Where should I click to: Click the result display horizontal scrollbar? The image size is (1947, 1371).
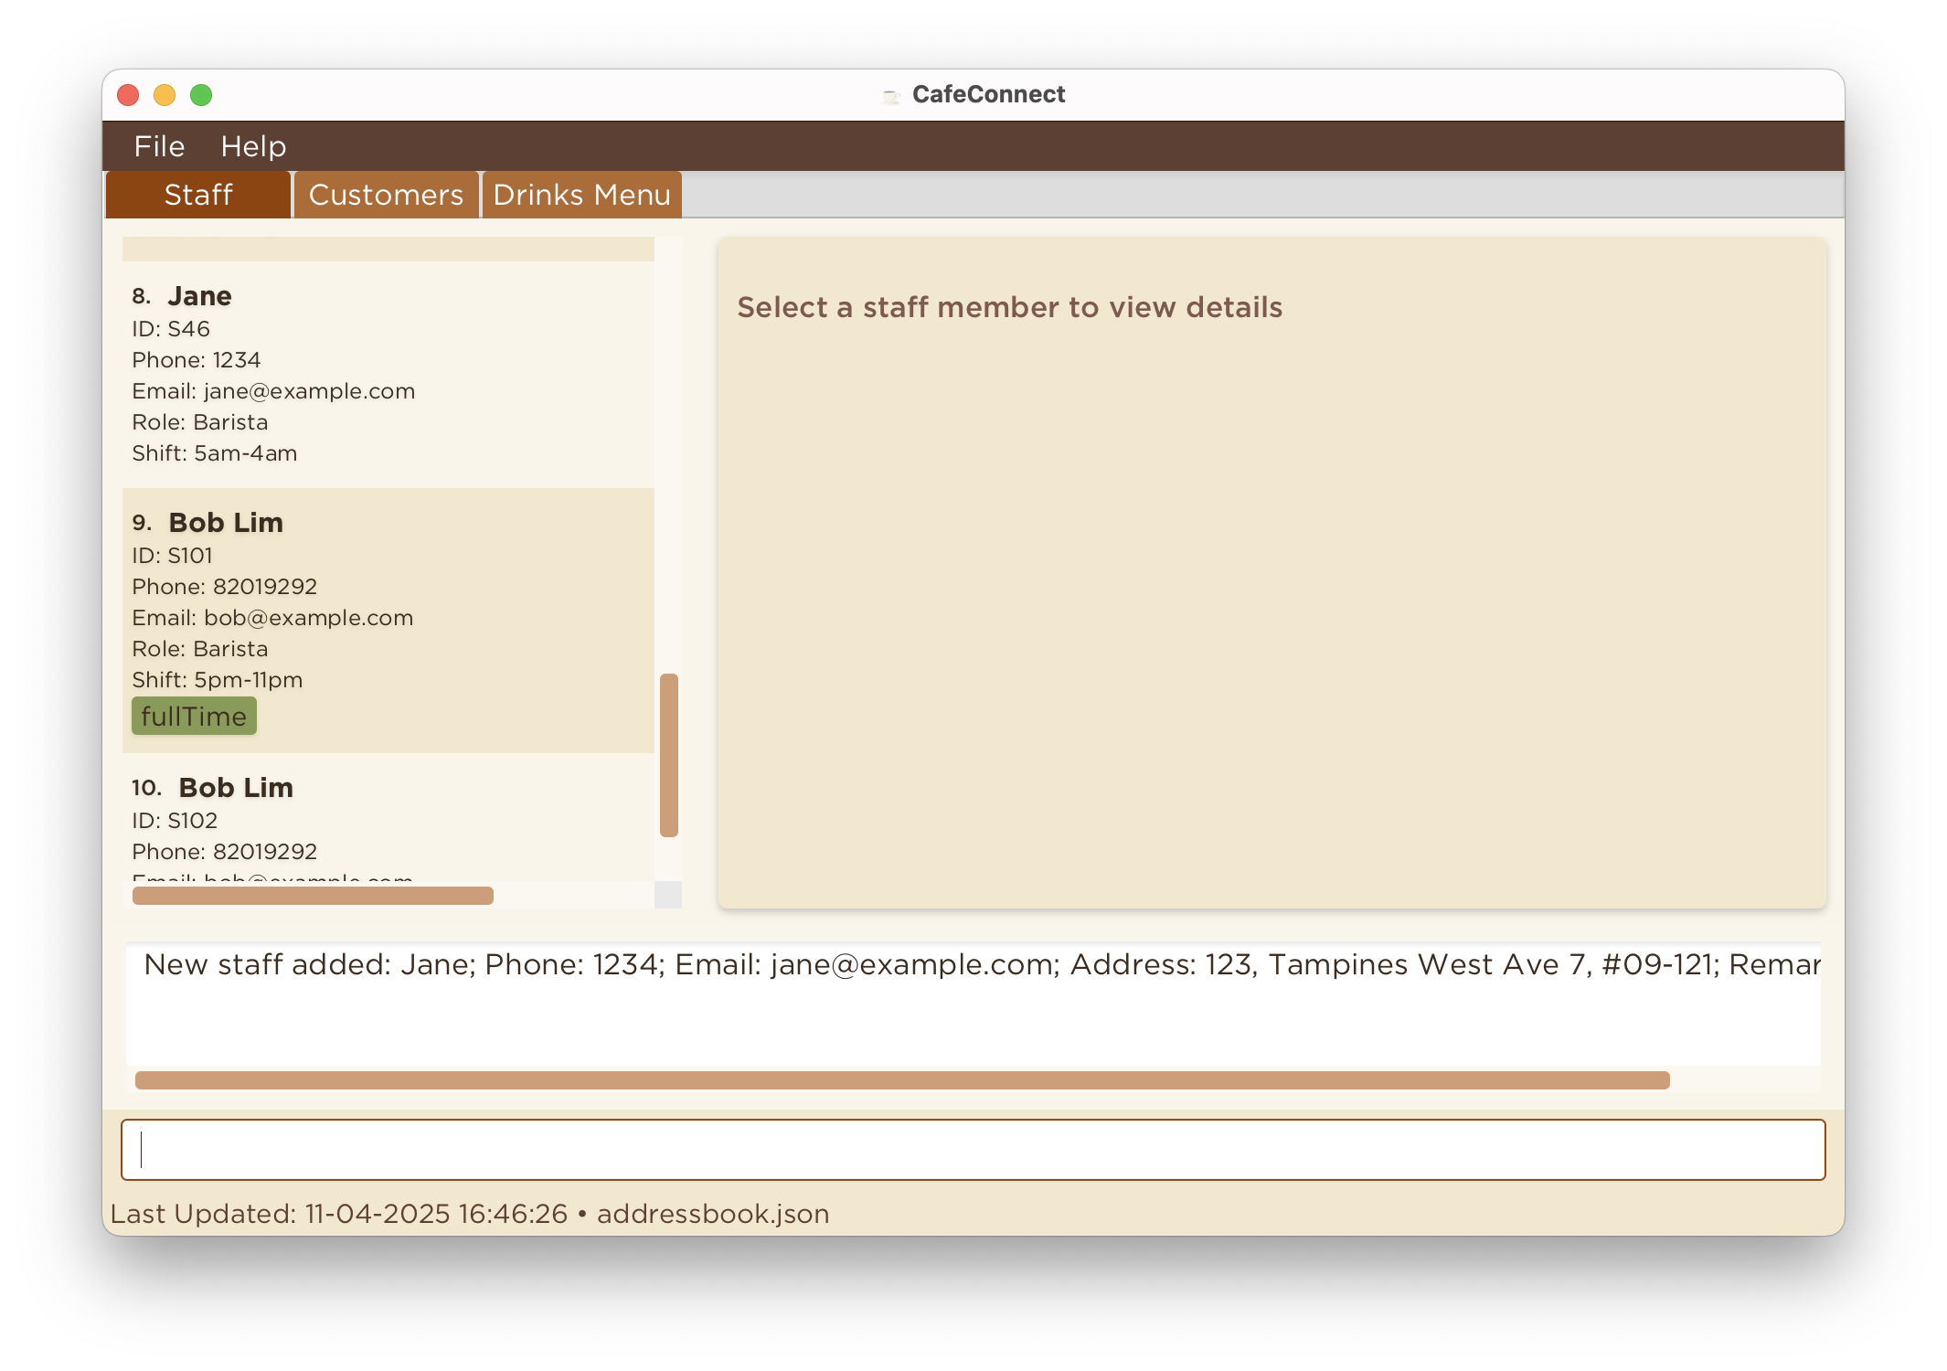tap(901, 1080)
